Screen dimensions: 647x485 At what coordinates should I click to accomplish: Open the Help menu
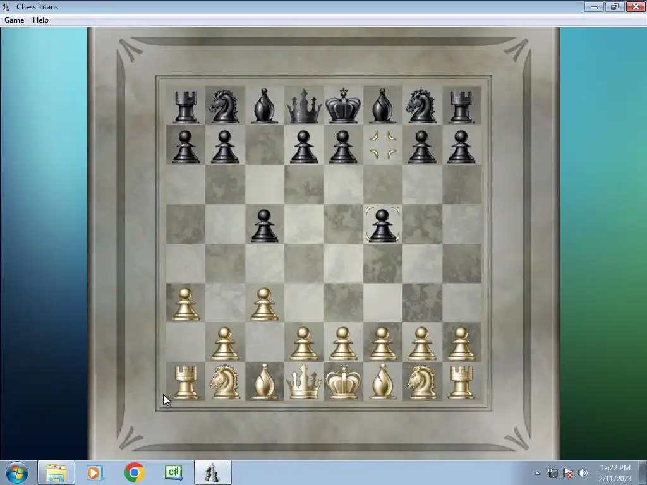pos(40,20)
